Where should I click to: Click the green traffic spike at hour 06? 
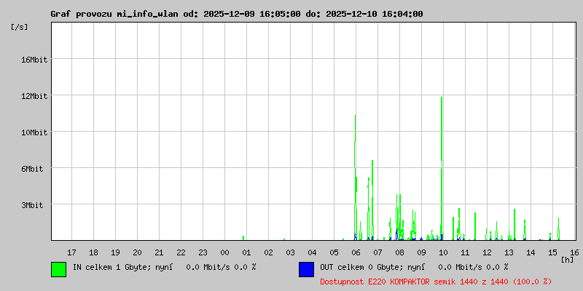[356, 178]
